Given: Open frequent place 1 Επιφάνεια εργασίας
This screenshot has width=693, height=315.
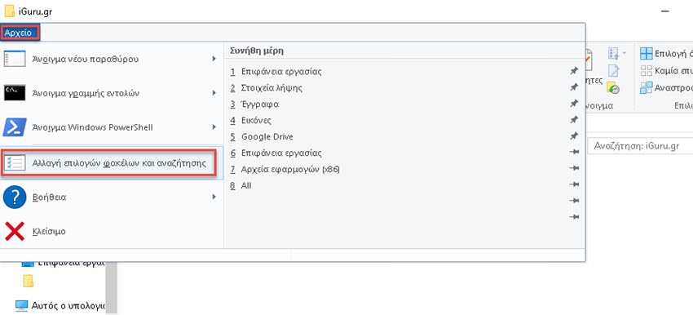Looking at the screenshot, I should click(x=405, y=71).
